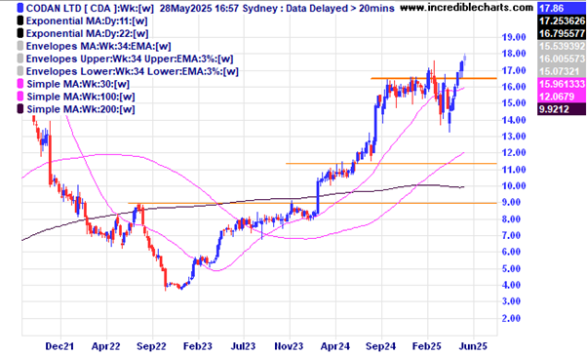The width and height of the screenshot is (587, 356).
Task: Open the www.incrediblecharts.com link
Action: (466, 8)
